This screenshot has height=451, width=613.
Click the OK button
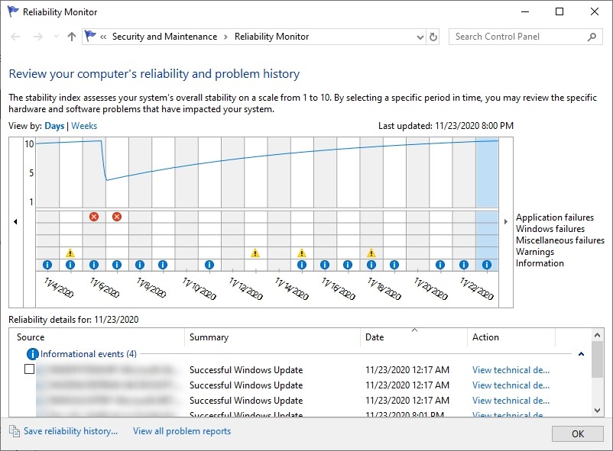(x=578, y=433)
